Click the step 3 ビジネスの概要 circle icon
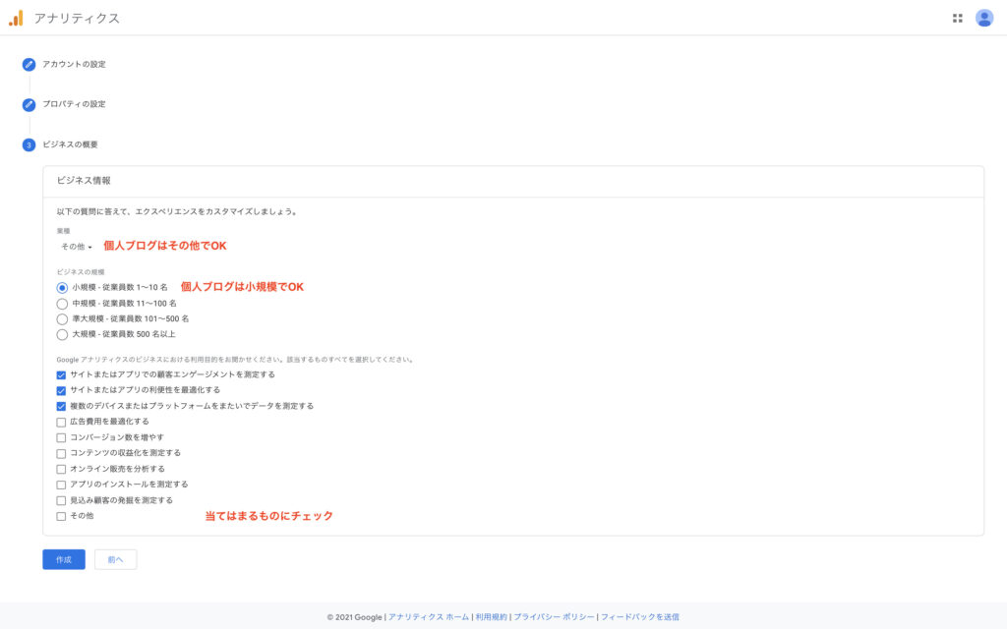Image resolution: width=1007 pixels, height=629 pixels. (29, 145)
